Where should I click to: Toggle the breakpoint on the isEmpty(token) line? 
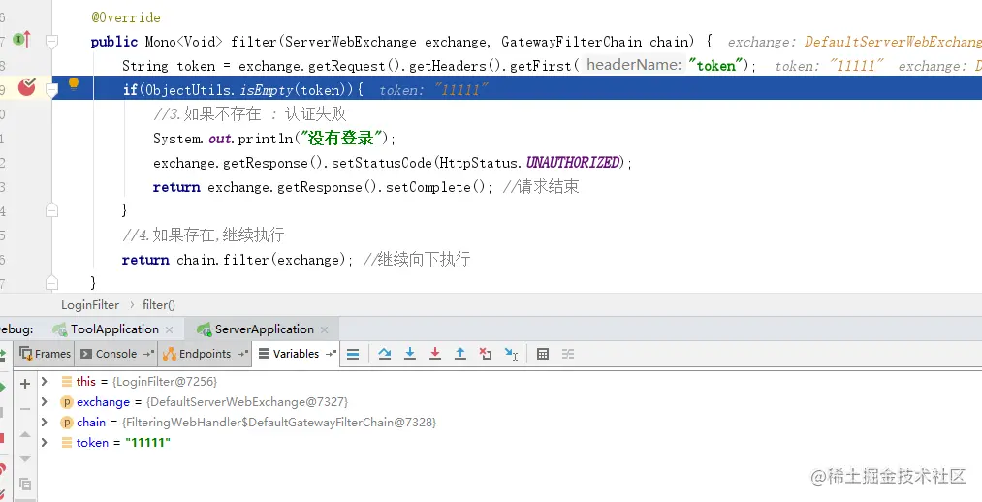[x=26, y=87]
